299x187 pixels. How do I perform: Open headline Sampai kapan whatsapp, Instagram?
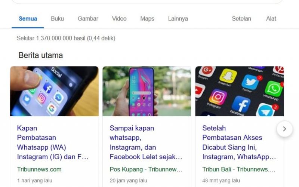[146, 142]
